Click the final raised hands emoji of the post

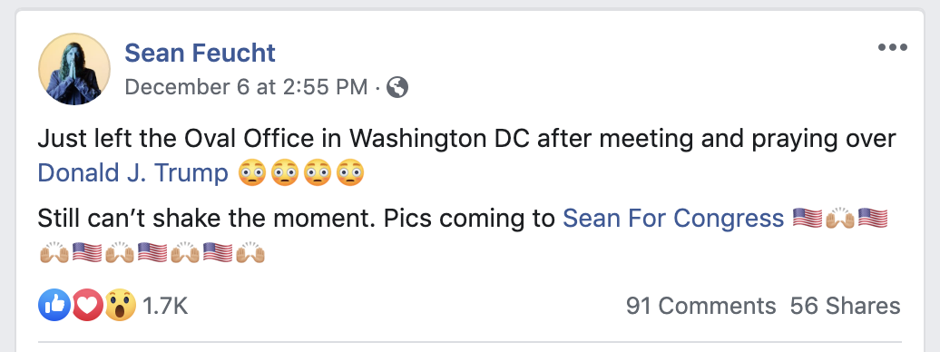pyautogui.click(x=250, y=253)
